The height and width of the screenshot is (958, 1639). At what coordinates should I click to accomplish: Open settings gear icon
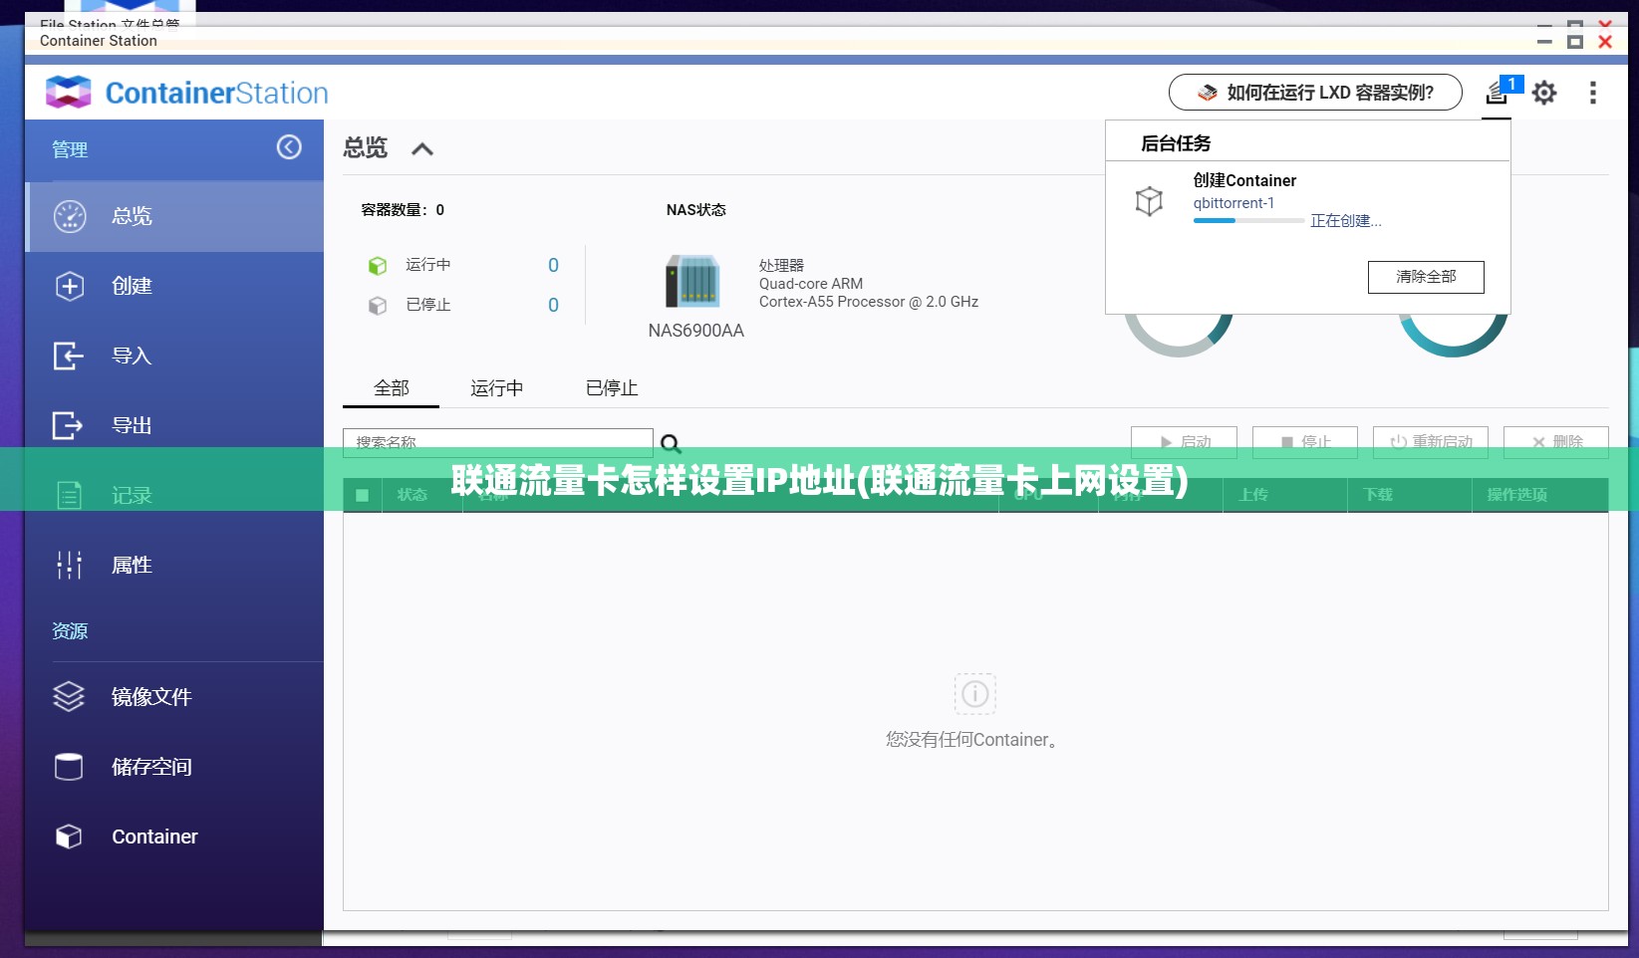pyautogui.click(x=1544, y=93)
